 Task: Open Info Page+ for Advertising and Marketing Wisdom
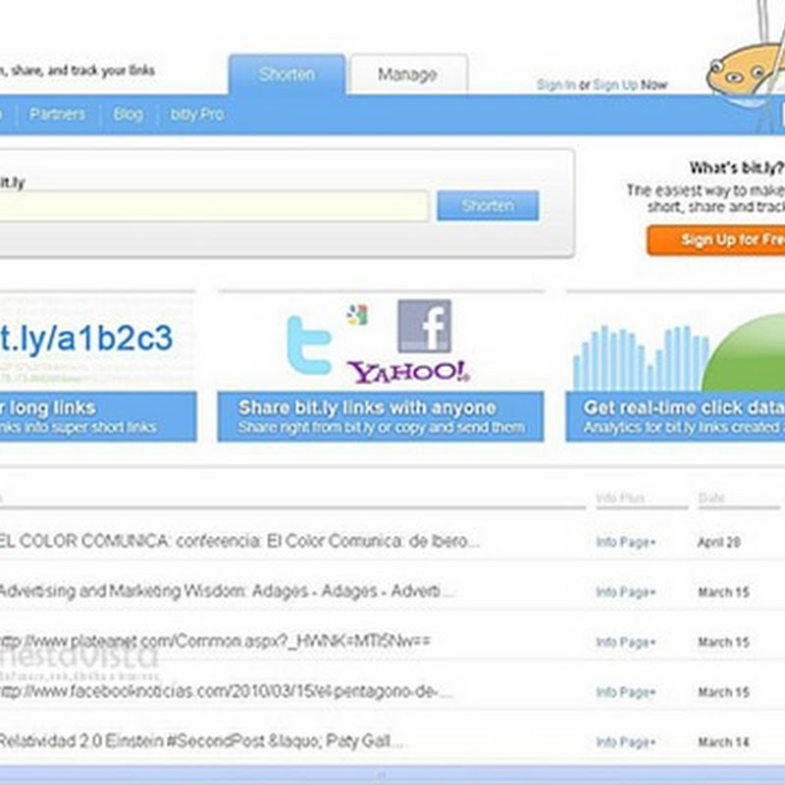(626, 593)
